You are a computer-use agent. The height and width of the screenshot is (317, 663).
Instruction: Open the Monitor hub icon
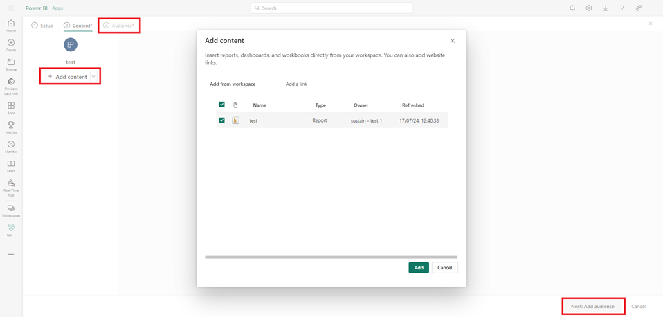pyautogui.click(x=11, y=147)
